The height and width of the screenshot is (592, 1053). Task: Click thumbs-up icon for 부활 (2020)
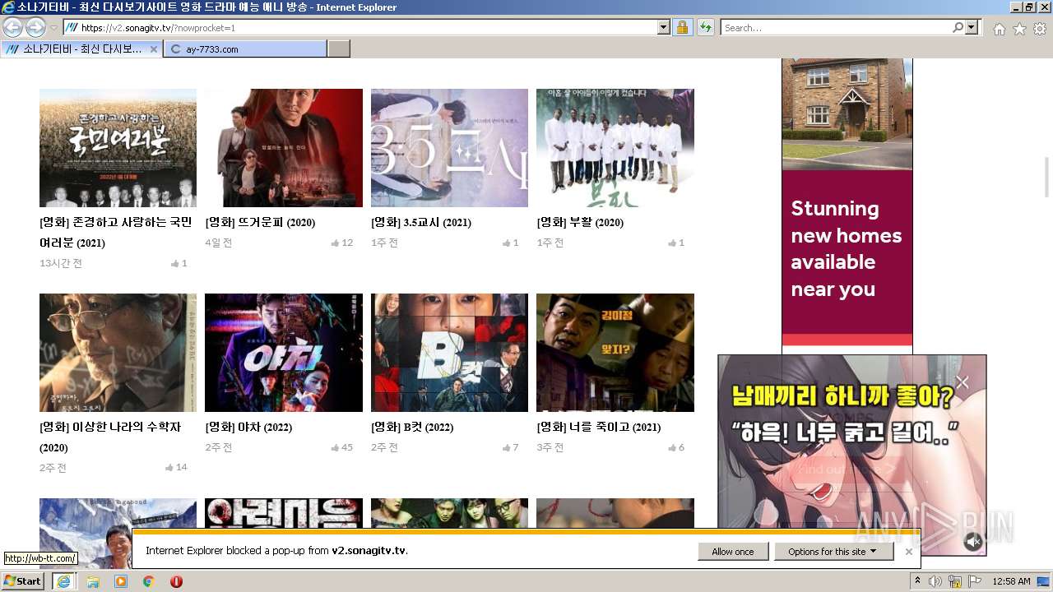click(672, 243)
